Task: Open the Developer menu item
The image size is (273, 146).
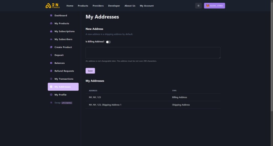Action: click(114, 6)
